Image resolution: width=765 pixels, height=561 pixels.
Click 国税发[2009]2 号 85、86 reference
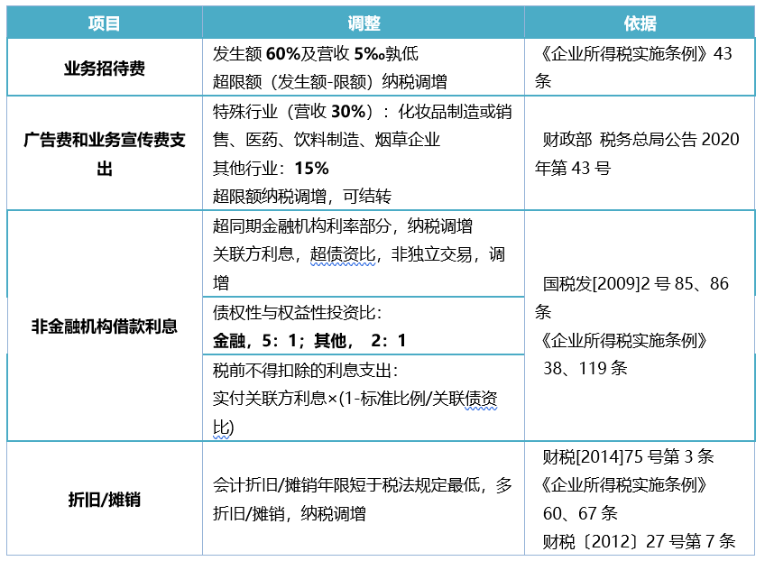[x=636, y=283]
